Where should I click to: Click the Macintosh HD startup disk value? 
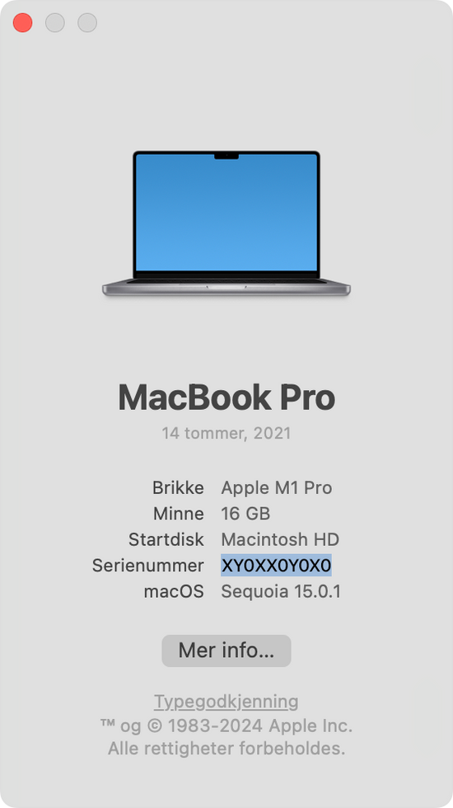[280, 539]
